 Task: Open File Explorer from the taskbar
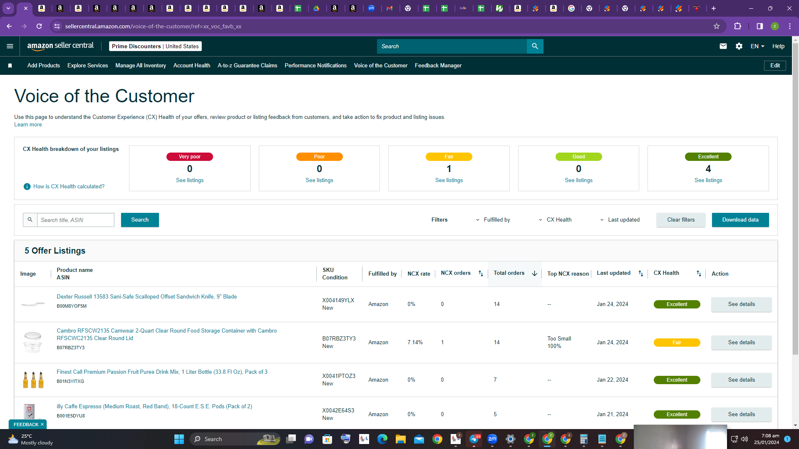[x=400, y=439]
